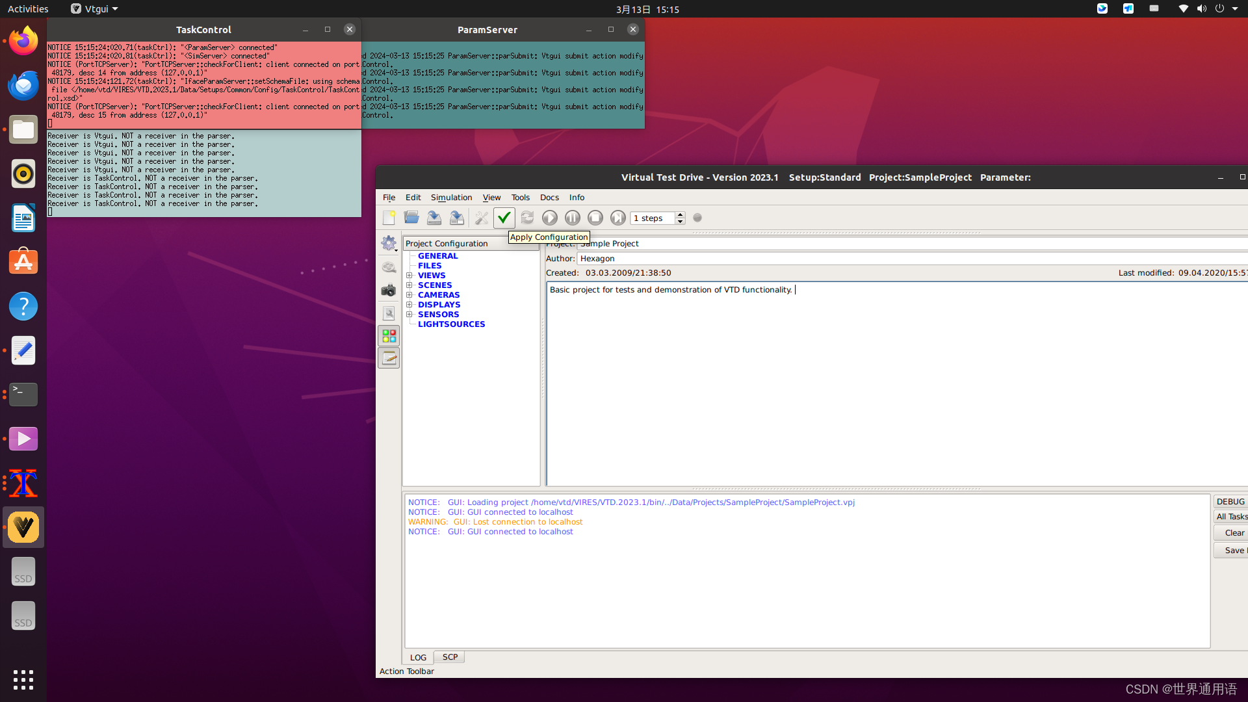Click the steps value field
This screenshot has width=1248, height=702.
click(653, 218)
